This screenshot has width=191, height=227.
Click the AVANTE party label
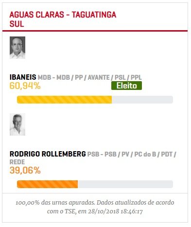tap(99, 77)
